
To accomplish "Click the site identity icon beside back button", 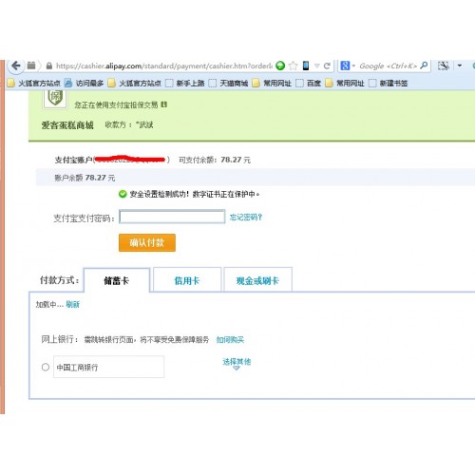I will (x=31, y=66).
